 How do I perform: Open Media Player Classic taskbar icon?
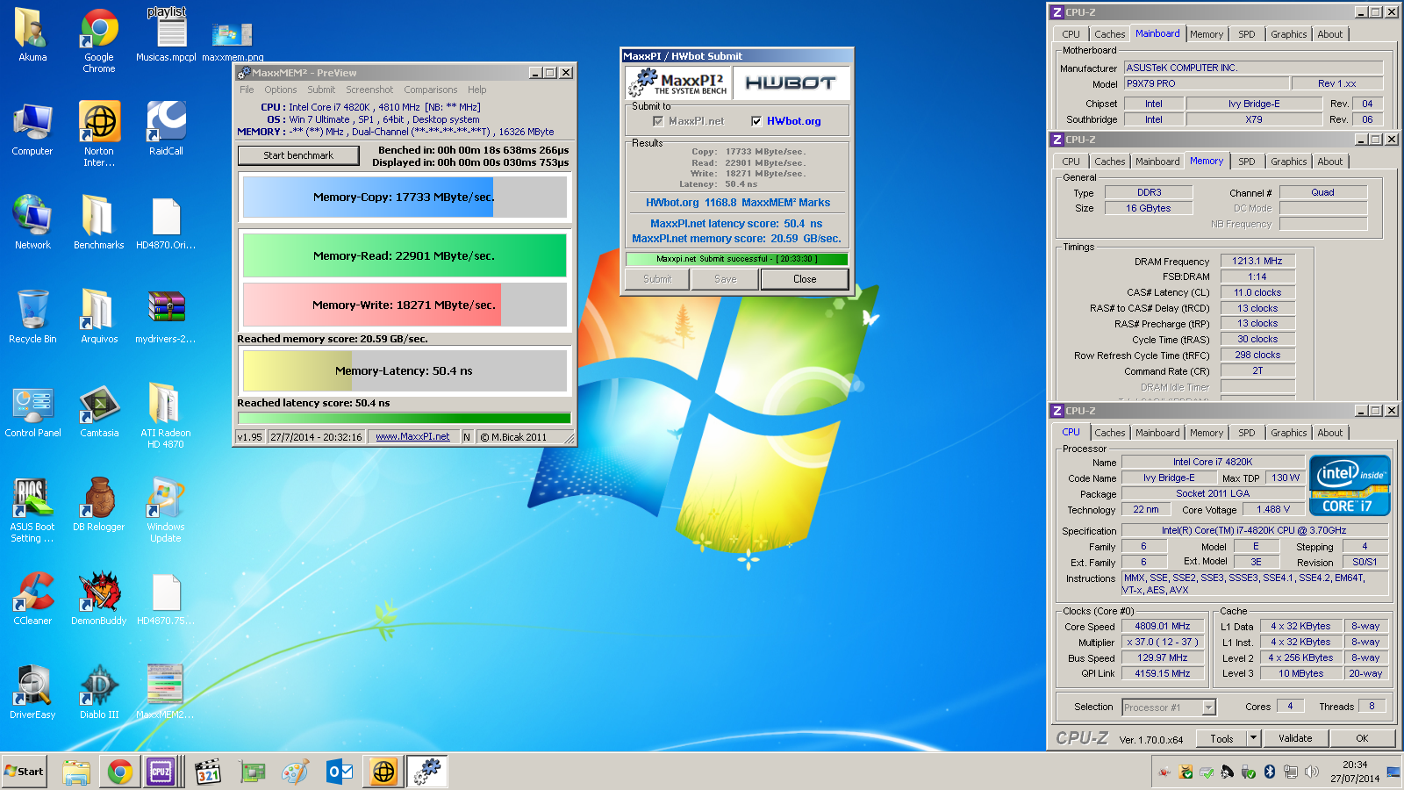(208, 772)
